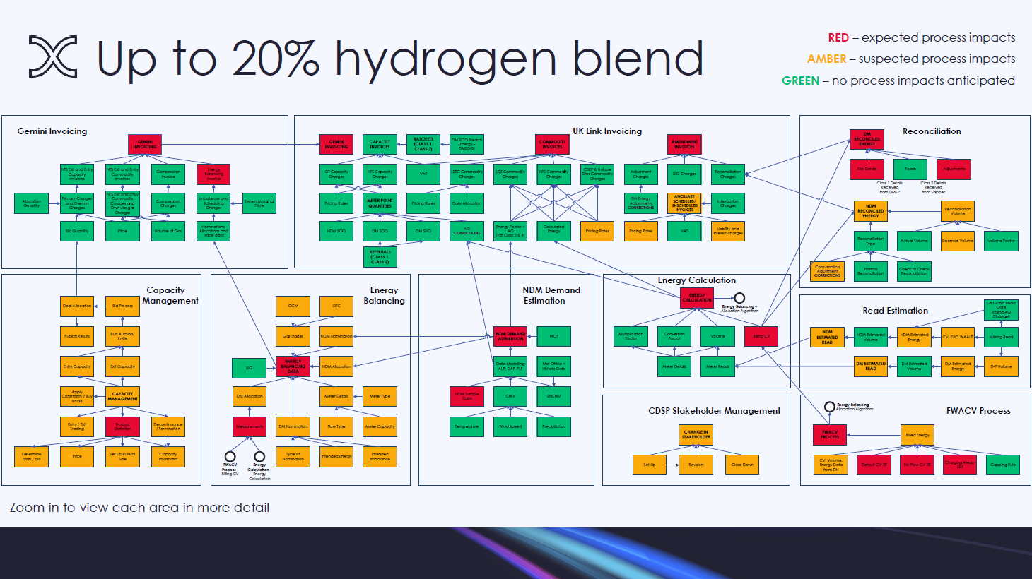Select the Wind Speed green box
The image size is (1032, 579).
510,426
